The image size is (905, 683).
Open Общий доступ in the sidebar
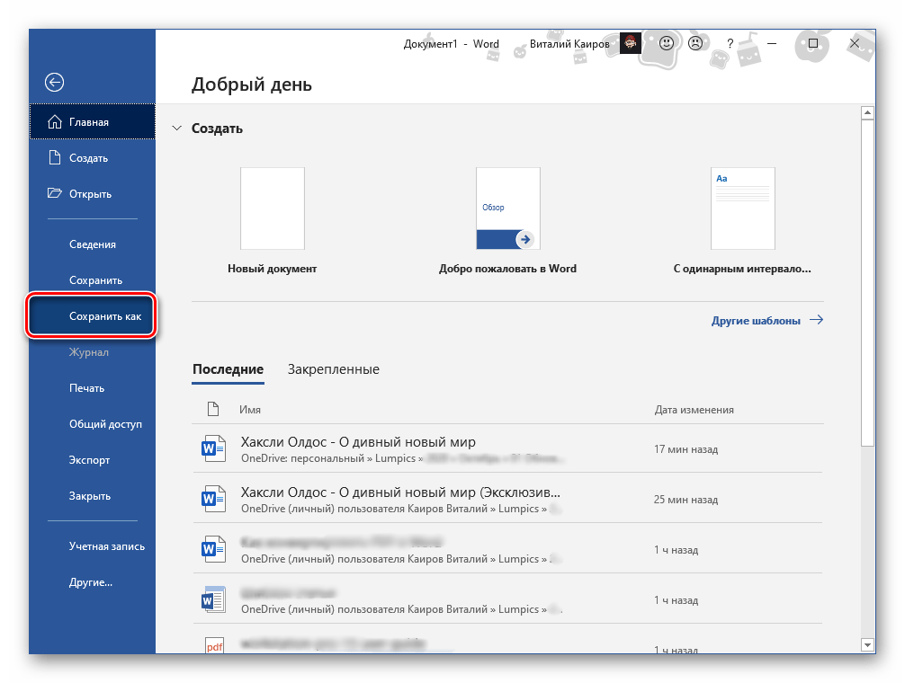[93, 424]
